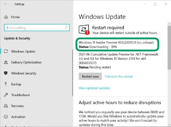Click the Troubleshoot wrench icon
Image resolution: width=171 pixels, height=127 pixels.
click(x=6, y=95)
